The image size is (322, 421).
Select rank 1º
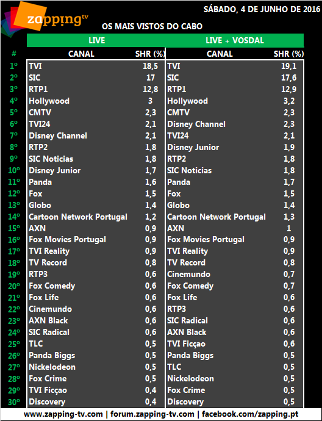click(13, 66)
